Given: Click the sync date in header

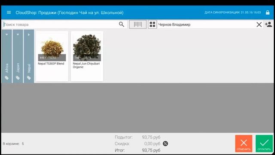Looking at the screenshot, I should pyautogui.click(x=232, y=12).
